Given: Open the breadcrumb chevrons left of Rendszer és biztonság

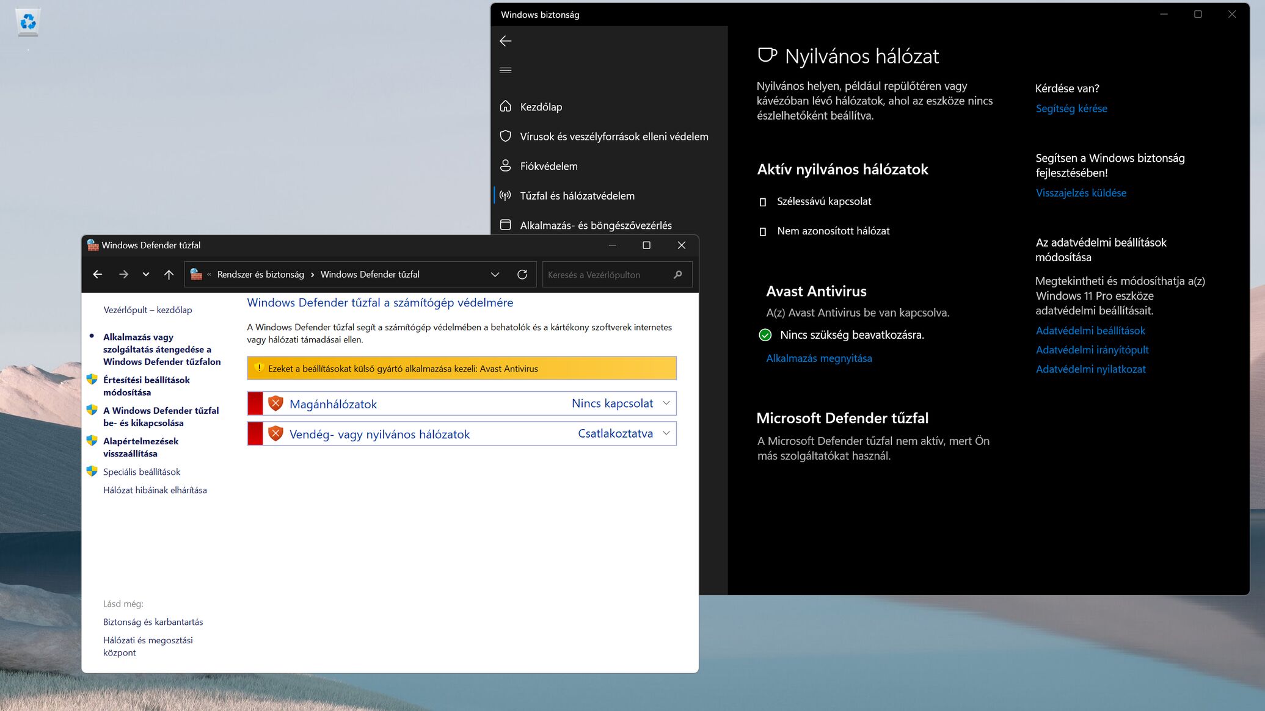Looking at the screenshot, I should pyautogui.click(x=209, y=275).
